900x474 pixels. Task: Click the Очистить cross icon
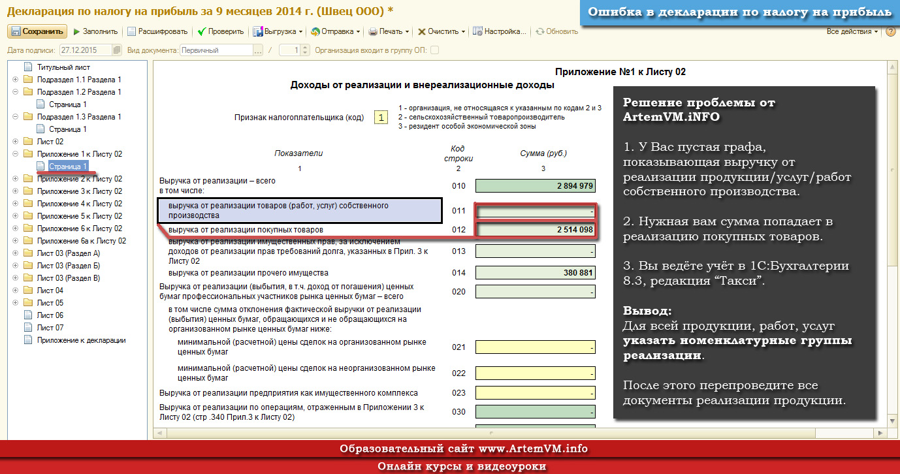pos(422,31)
